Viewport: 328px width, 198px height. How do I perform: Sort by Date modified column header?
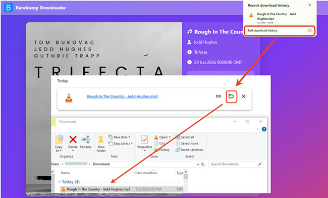(146, 173)
